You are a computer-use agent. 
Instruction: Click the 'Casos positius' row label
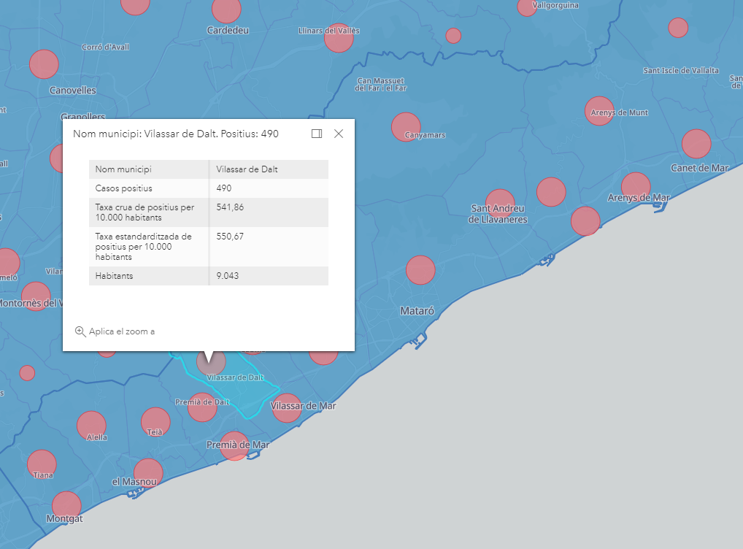coord(123,188)
